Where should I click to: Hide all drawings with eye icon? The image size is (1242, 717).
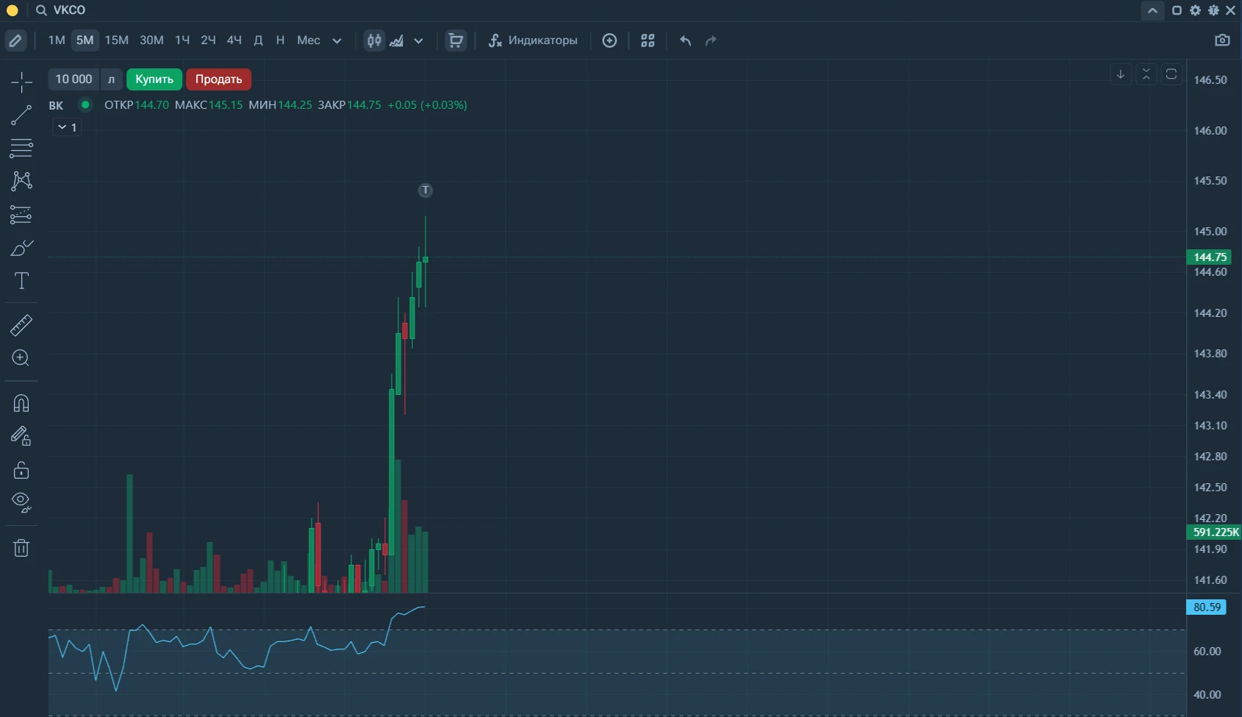[x=21, y=502]
